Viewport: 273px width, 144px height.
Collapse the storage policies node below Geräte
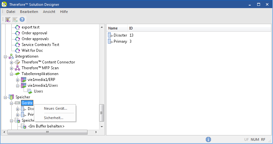point(12,121)
